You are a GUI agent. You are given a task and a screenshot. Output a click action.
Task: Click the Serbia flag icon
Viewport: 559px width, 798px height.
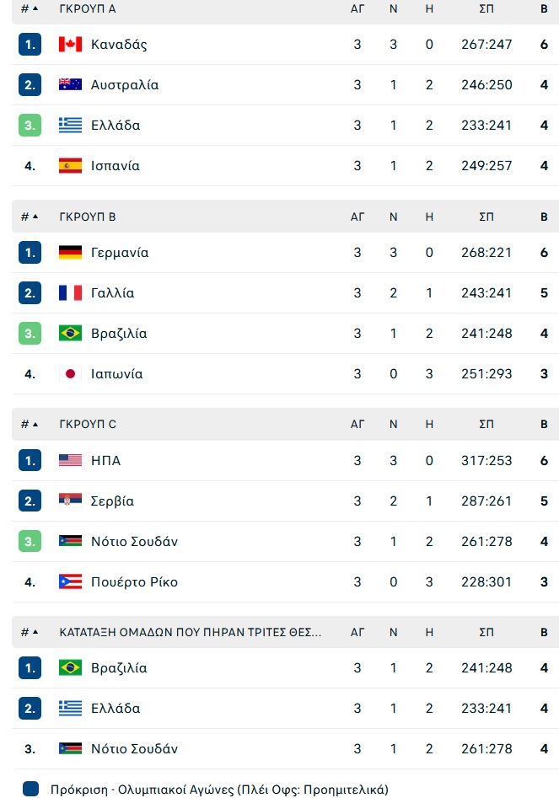point(70,501)
